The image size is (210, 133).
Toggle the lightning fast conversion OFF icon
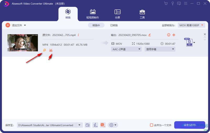[95, 125]
